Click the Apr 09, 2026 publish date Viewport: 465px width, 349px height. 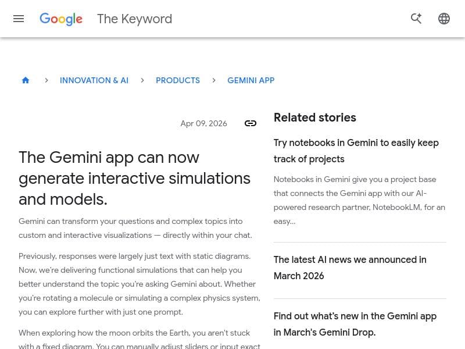(x=203, y=123)
